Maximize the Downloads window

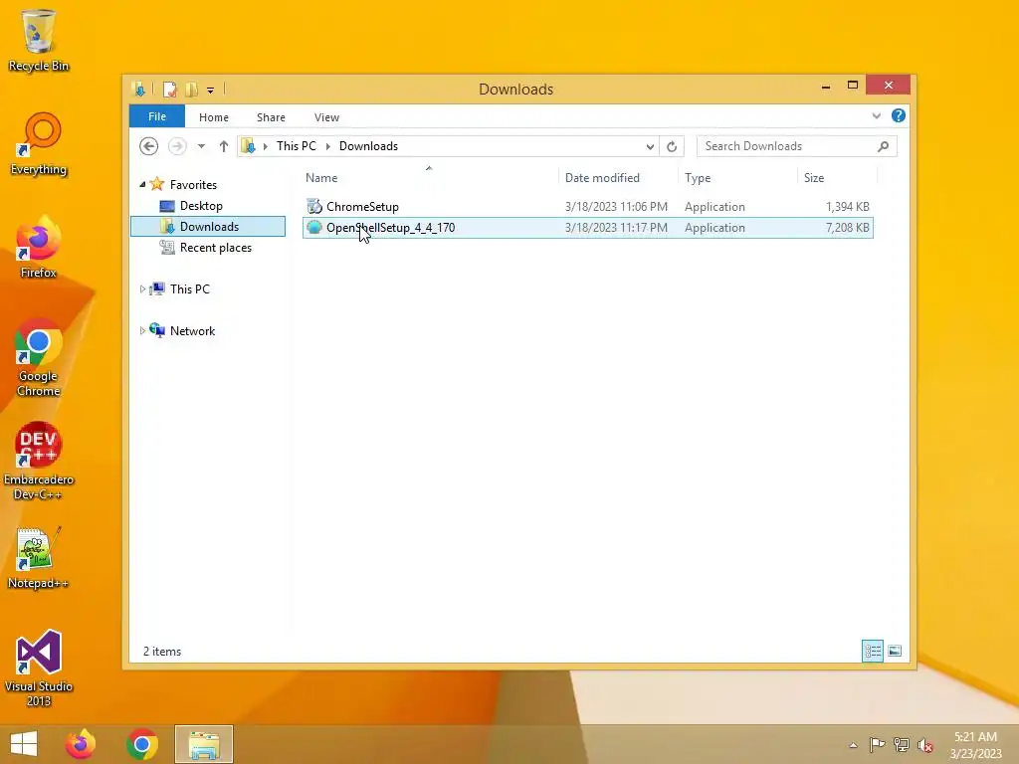pyautogui.click(x=853, y=86)
